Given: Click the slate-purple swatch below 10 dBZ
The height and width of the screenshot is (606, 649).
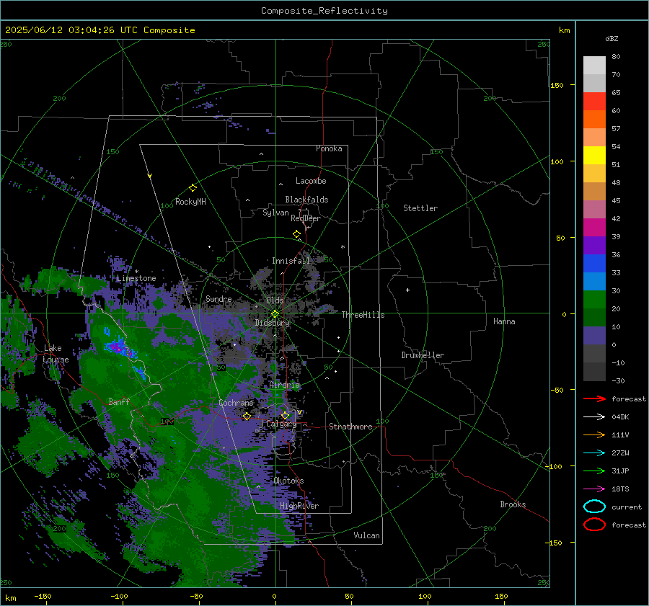Looking at the screenshot, I should point(594,335).
